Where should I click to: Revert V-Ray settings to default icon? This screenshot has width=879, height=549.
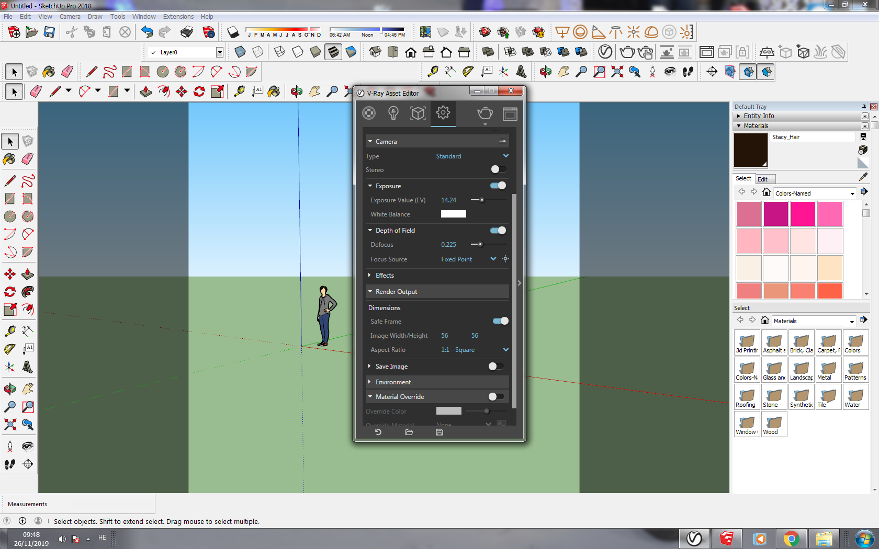point(378,432)
